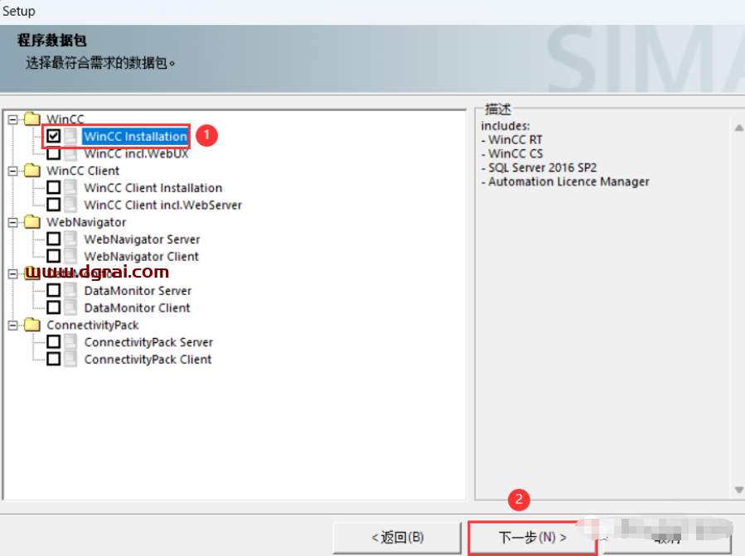Tick the DataMonitor Server checkbox
Screen dimensions: 745x556
(54, 291)
